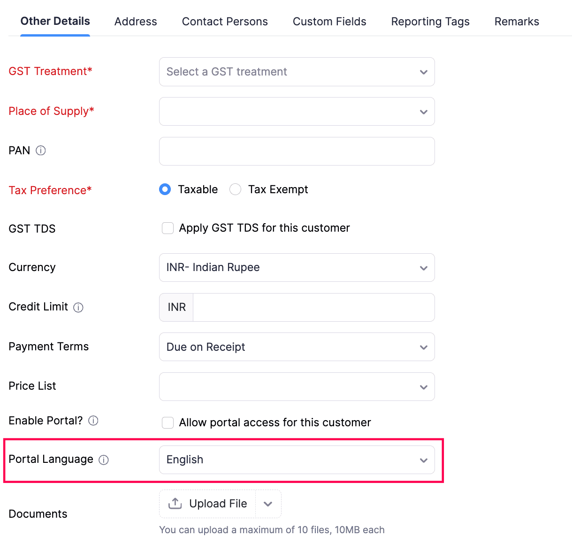The width and height of the screenshot is (572, 551).
Task: Click the Credit Limit info icon
Action: pyautogui.click(x=79, y=307)
